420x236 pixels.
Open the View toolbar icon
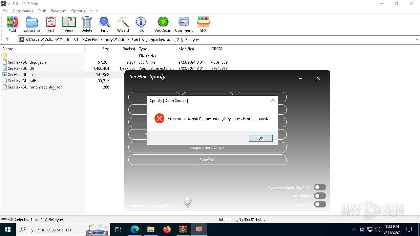(x=69, y=25)
